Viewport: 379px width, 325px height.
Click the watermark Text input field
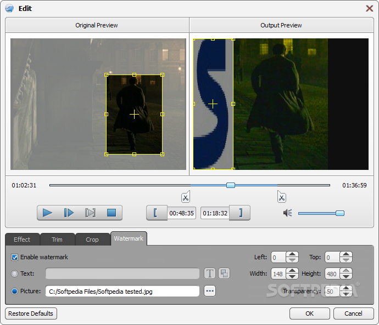(122, 273)
